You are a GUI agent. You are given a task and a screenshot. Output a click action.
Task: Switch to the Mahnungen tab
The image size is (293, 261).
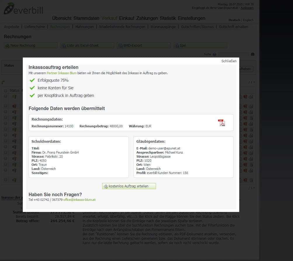[x=84, y=27]
